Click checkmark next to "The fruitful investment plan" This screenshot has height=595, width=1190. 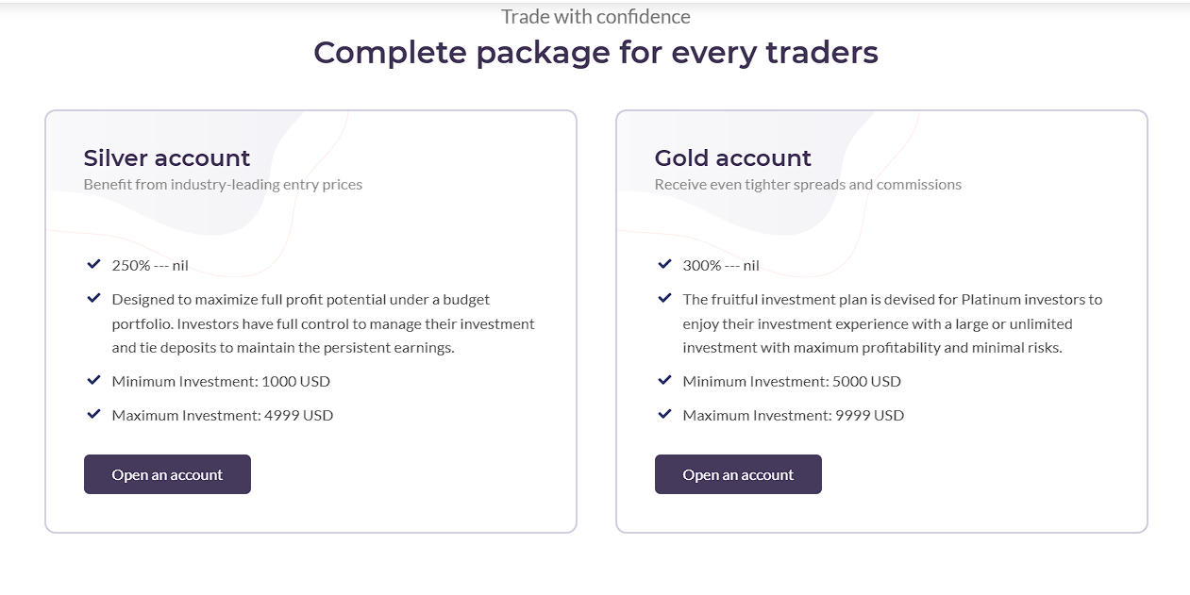(664, 299)
